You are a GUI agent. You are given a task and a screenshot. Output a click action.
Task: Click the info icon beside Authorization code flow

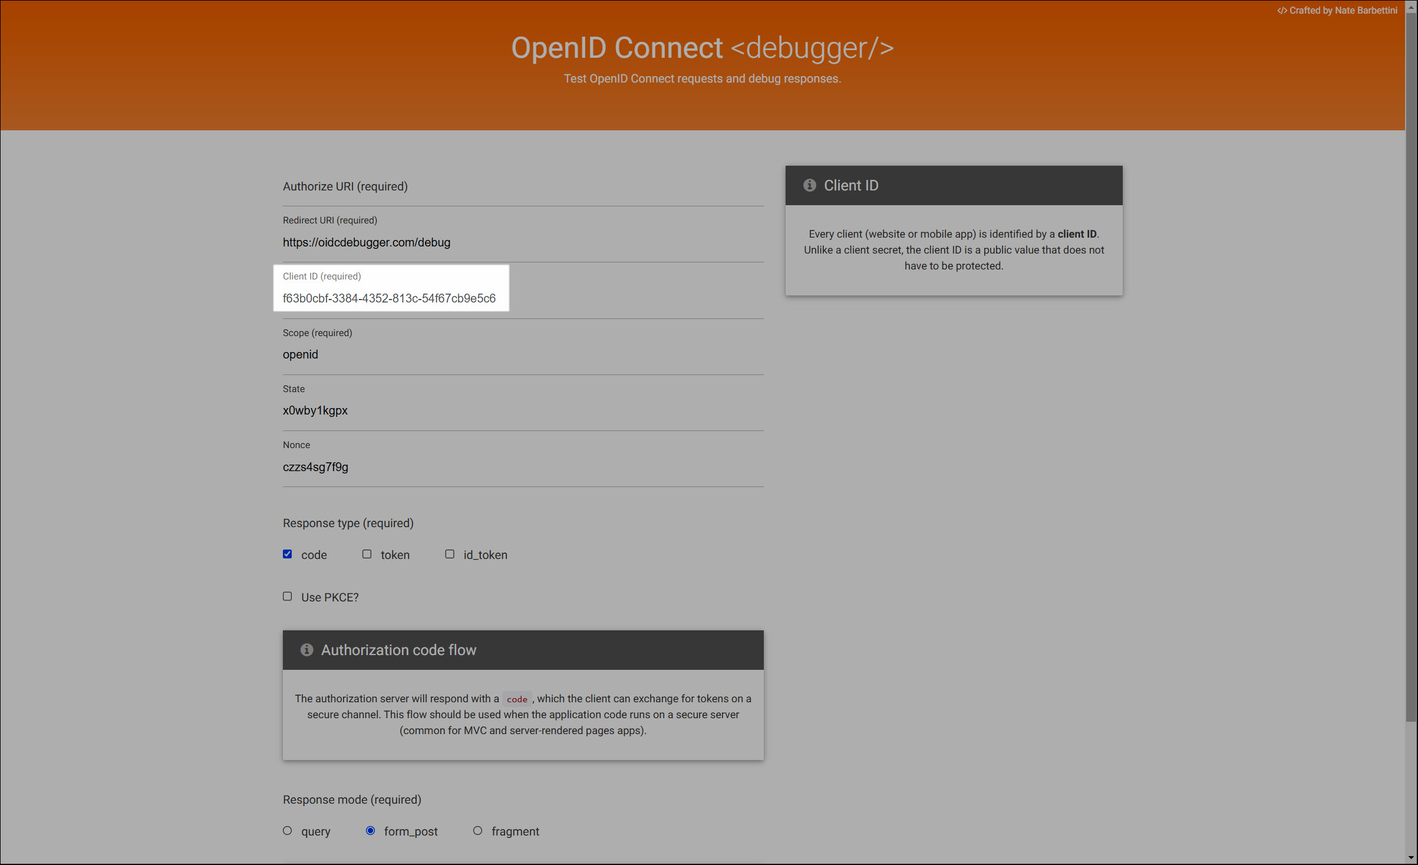[x=306, y=650]
